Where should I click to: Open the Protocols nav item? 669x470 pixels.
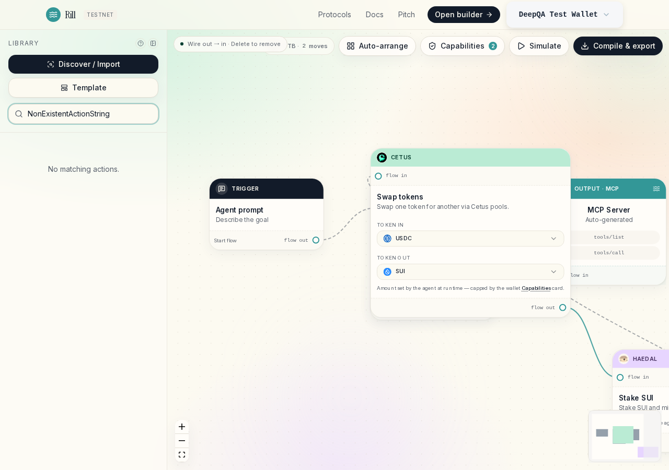click(x=334, y=15)
